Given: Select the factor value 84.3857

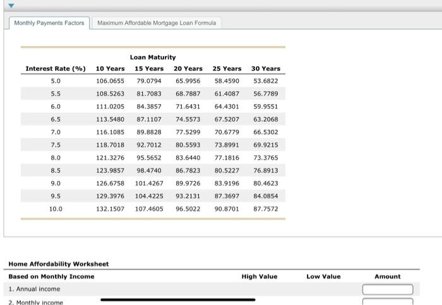Looking at the screenshot, I should pos(149,107).
